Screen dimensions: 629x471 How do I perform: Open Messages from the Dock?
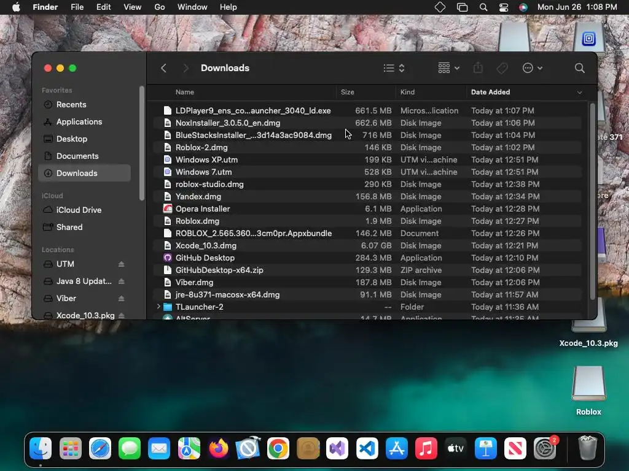pos(130,448)
